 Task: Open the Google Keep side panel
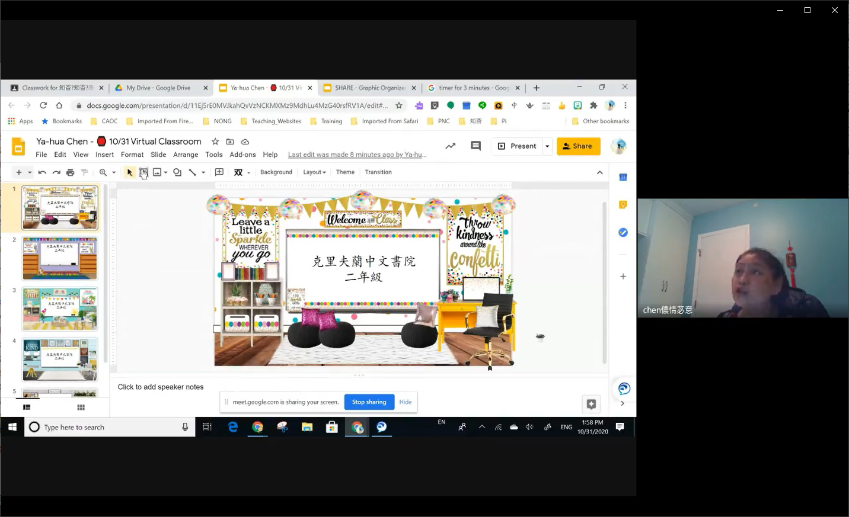click(623, 204)
